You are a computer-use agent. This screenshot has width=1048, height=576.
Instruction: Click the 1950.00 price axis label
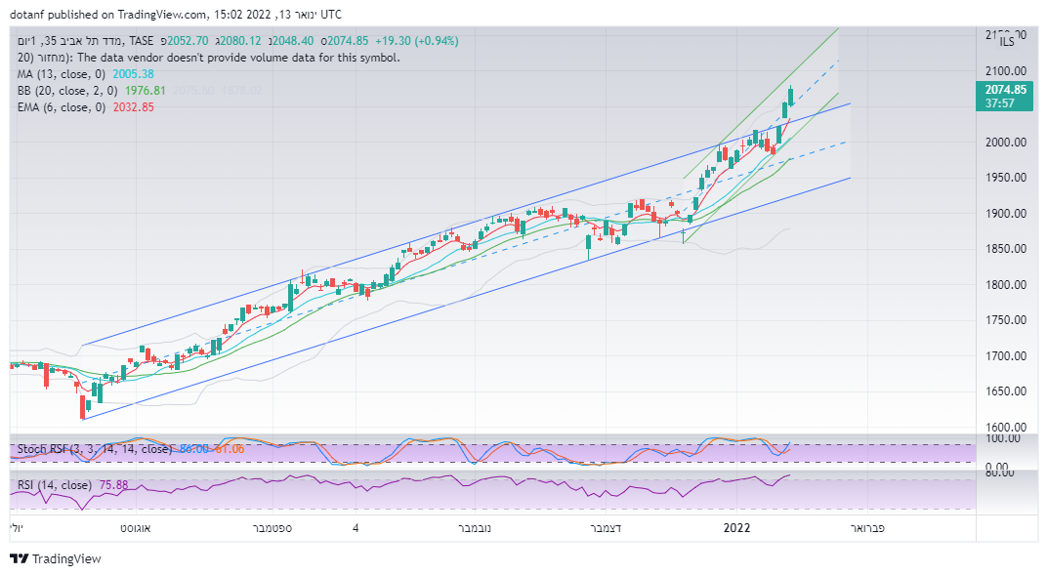[x=1006, y=178]
